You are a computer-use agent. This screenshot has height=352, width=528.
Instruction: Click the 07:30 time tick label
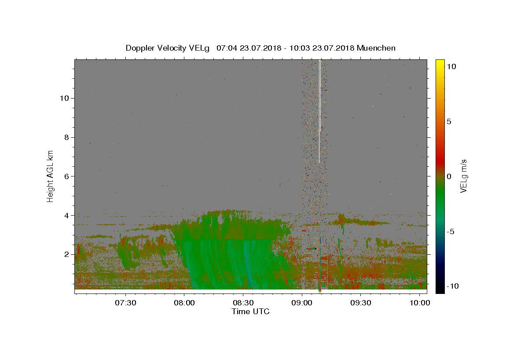(125, 303)
